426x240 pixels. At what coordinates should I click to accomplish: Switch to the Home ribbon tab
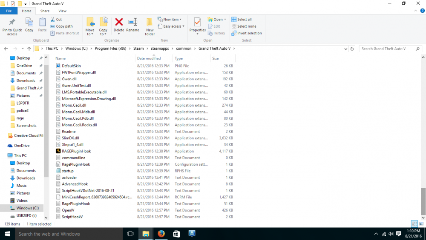pyautogui.click(x=26, y=11)
